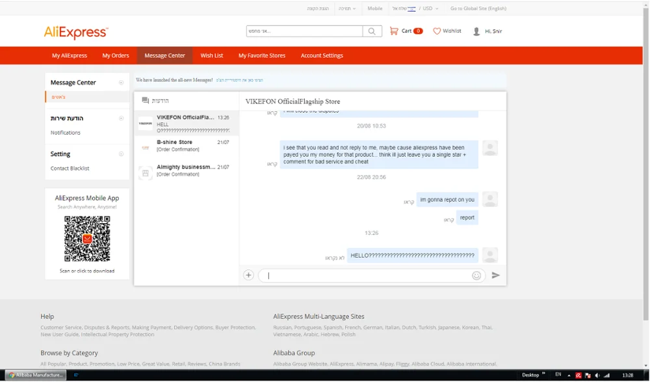Image resolution: width=650 pixels, height=382 pixels.
Task: Click the Alibaba Manufacture... taskbar button
Action: tap(36, 375)
